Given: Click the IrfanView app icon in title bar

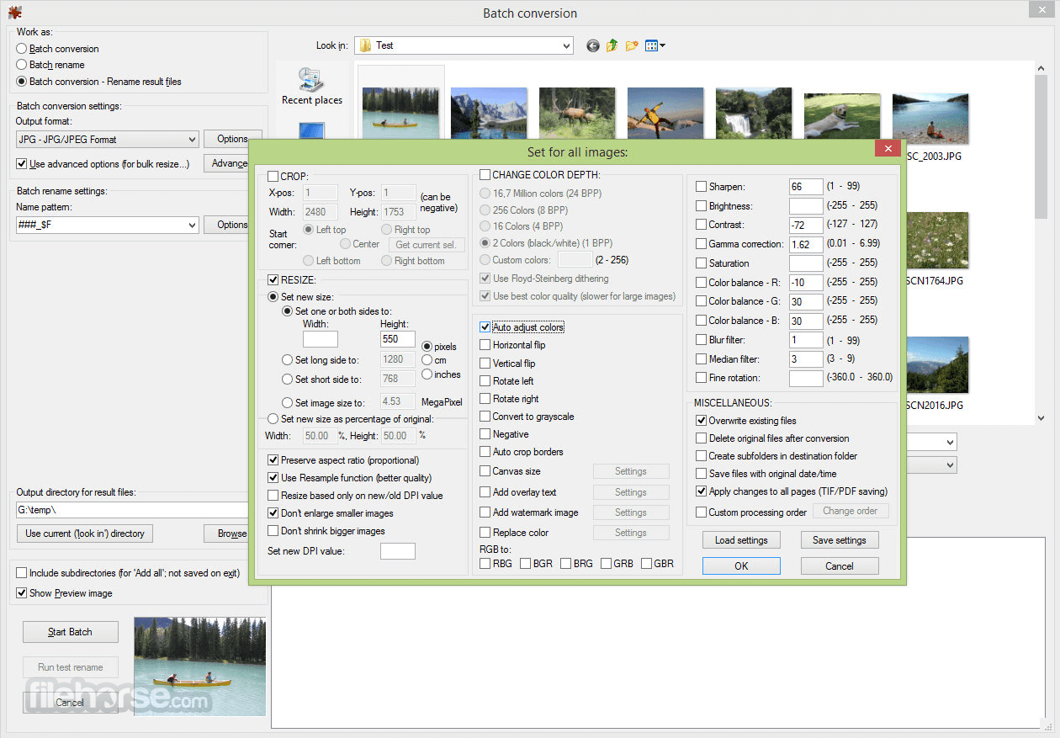Looking at the screenshot, I should (14, 12).
